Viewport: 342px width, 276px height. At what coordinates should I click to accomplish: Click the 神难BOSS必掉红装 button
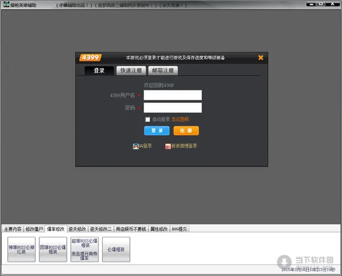point(21,250)
